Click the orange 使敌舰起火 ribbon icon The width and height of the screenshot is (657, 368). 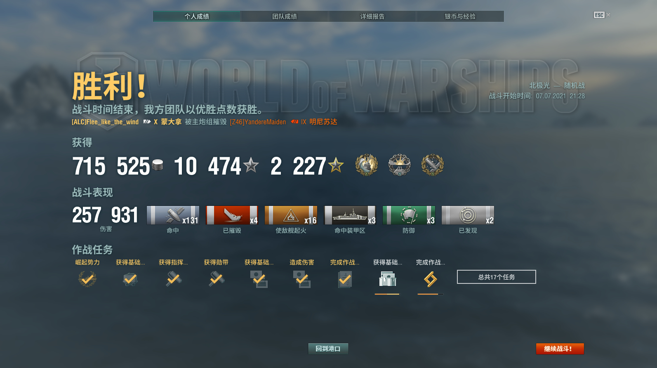pyautogui.click(x=291, y=215)
